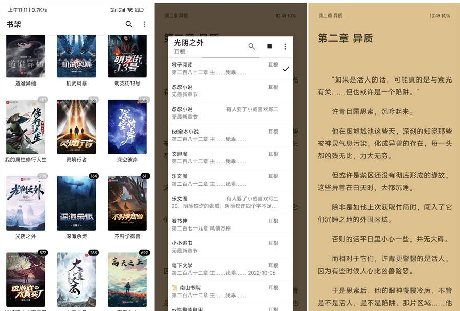Click the folder icon next to 南山书院
The height and width of the screenshot is (311, 460).
click(174, 287)
